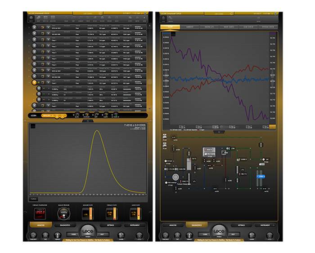315x253 pixels.
Task: Open the Carbon selector below the peak plot
Action: 34,198
